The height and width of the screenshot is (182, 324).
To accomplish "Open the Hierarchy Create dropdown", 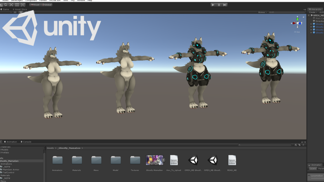I will point(313,12).
